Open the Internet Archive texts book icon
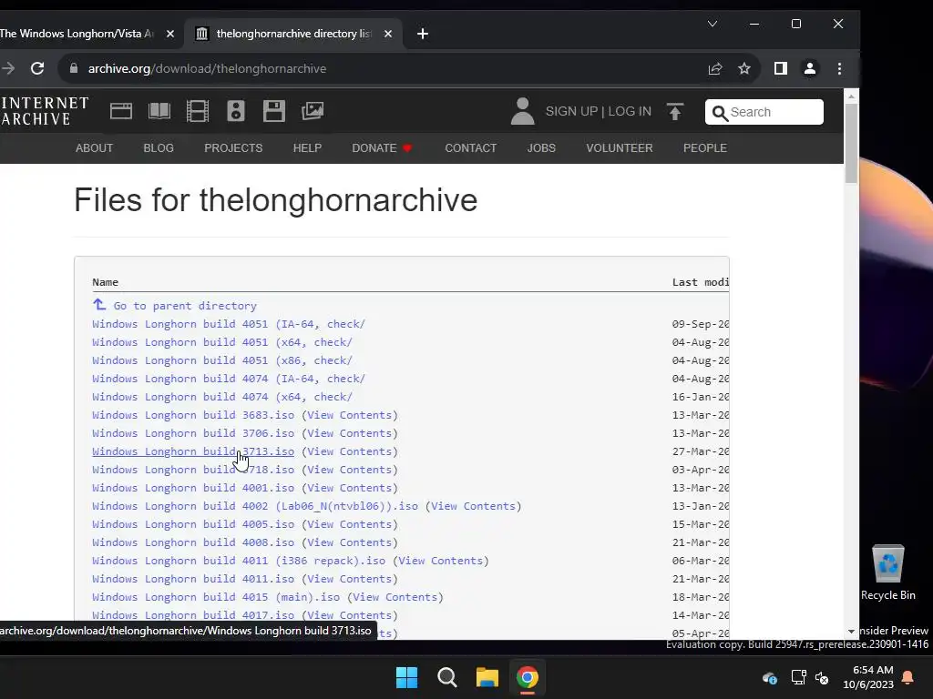This screenshot has width=933, height=699. [159, 111]
